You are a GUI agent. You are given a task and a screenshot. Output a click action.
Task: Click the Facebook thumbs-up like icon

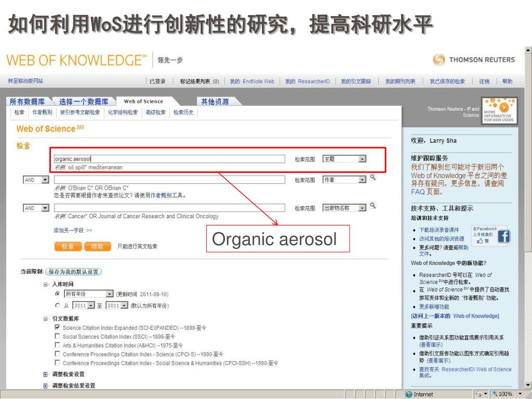pos(480,241)
